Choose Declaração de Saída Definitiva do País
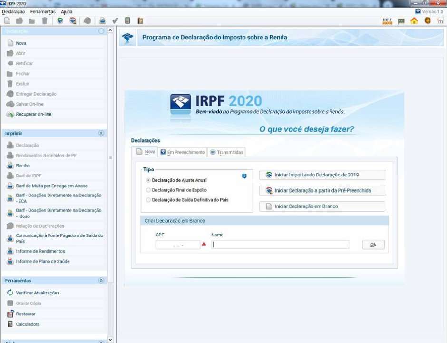This screenshot has width=447, height=343. coord(148,200)
